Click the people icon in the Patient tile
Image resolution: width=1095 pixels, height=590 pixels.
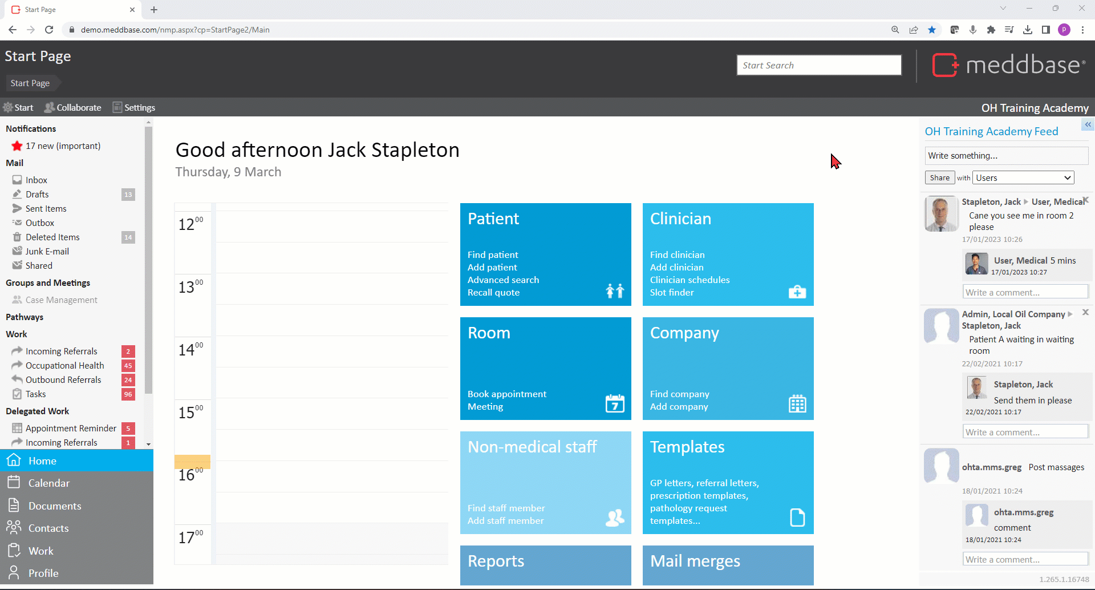[x=614, y=291]
